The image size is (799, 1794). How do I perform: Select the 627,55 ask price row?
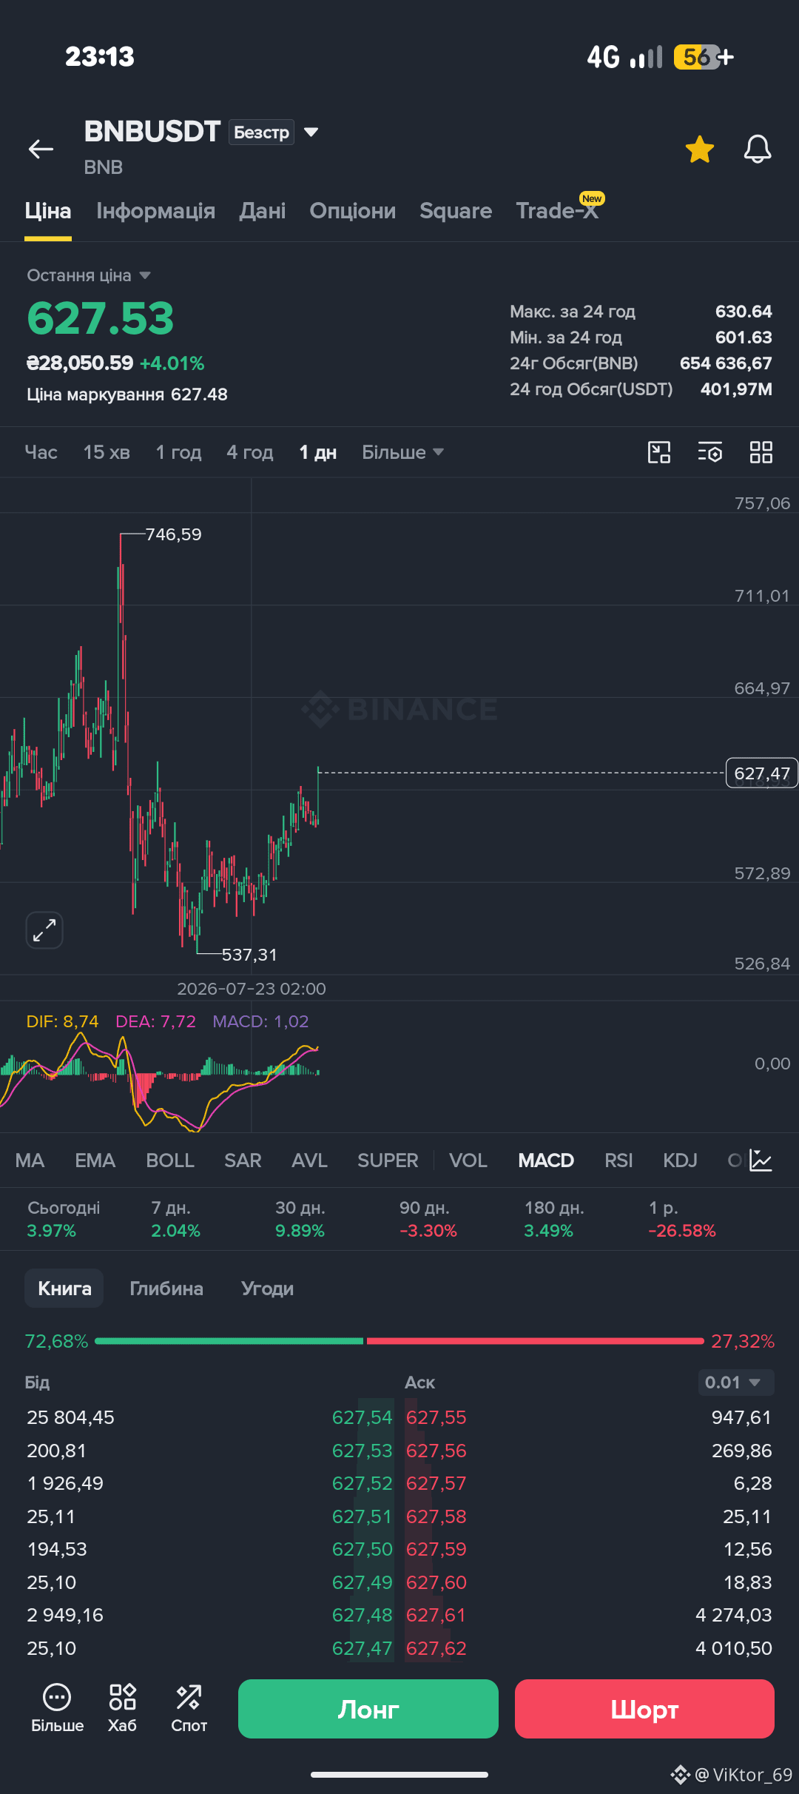(589, 1417)
